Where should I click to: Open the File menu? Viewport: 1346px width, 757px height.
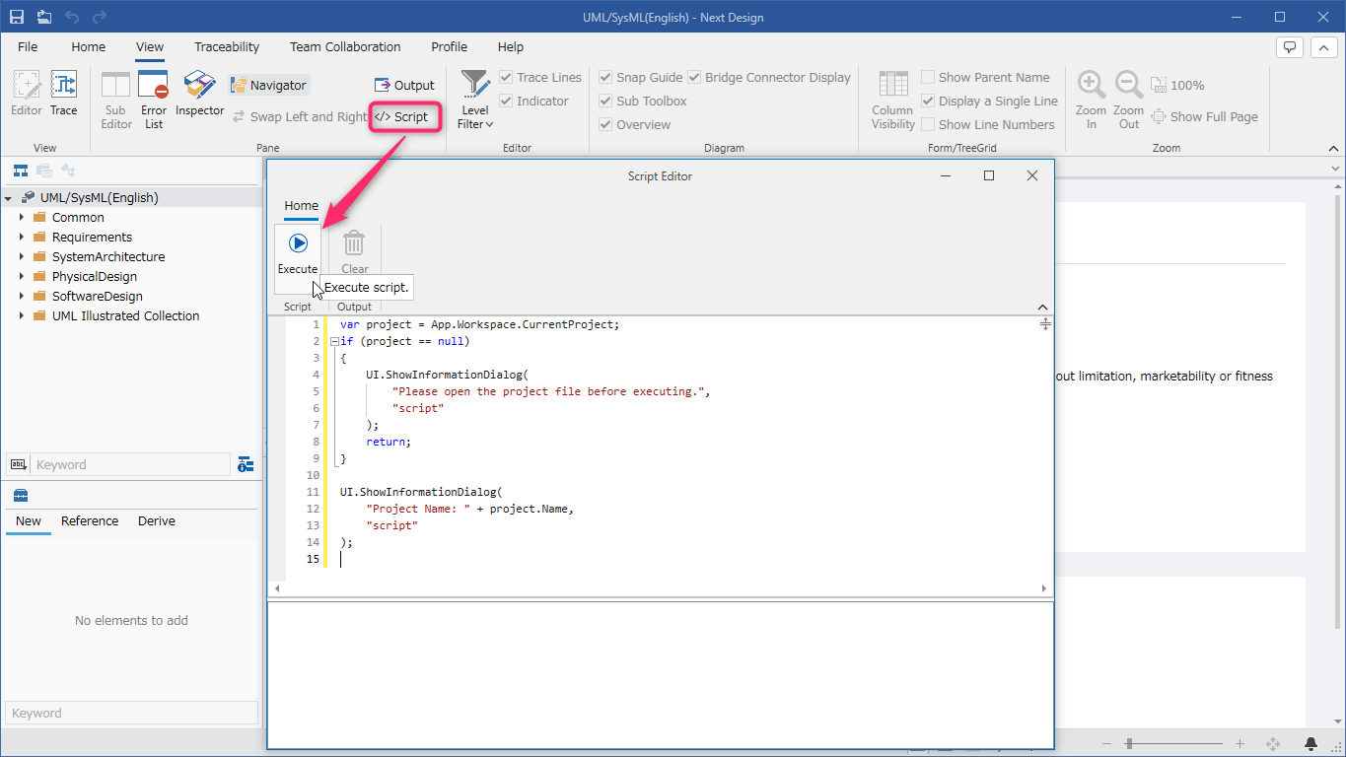[28, 46]
